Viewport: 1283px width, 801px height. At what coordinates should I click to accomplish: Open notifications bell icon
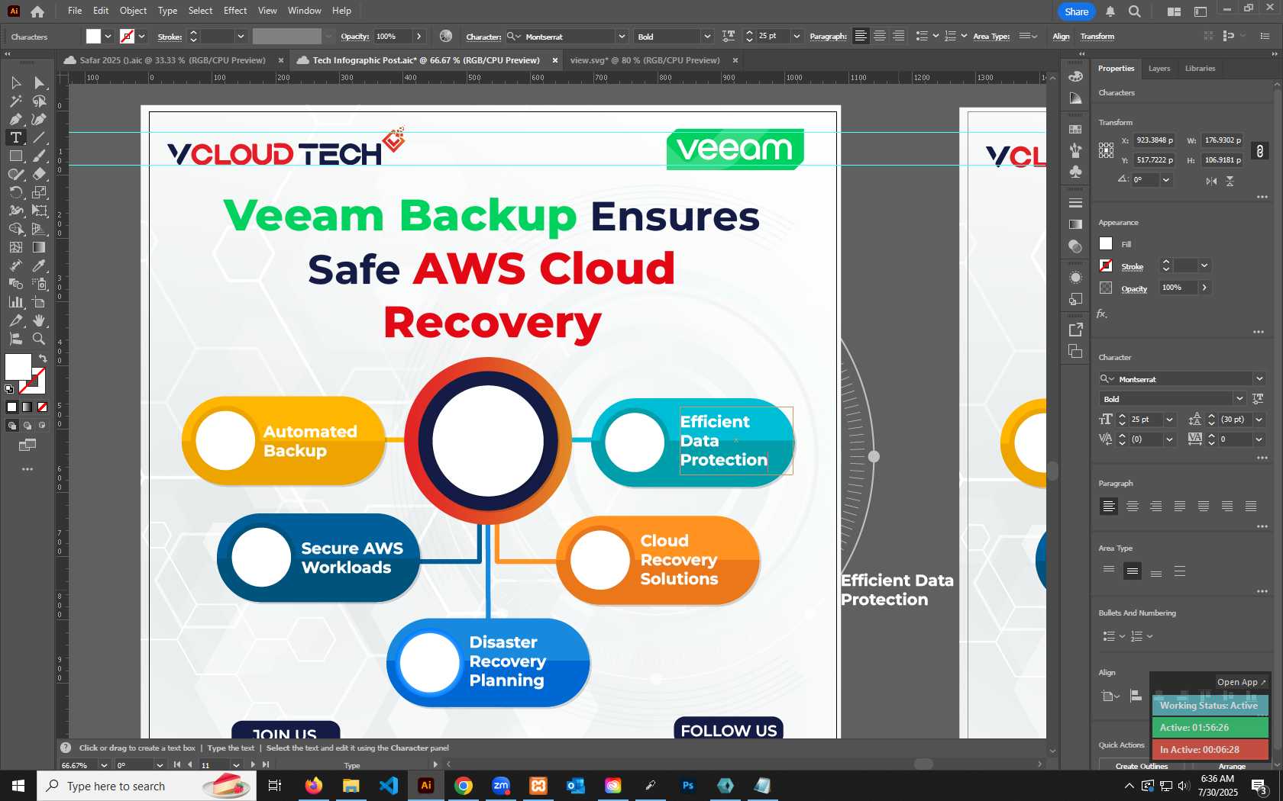tap(1110, 11)
